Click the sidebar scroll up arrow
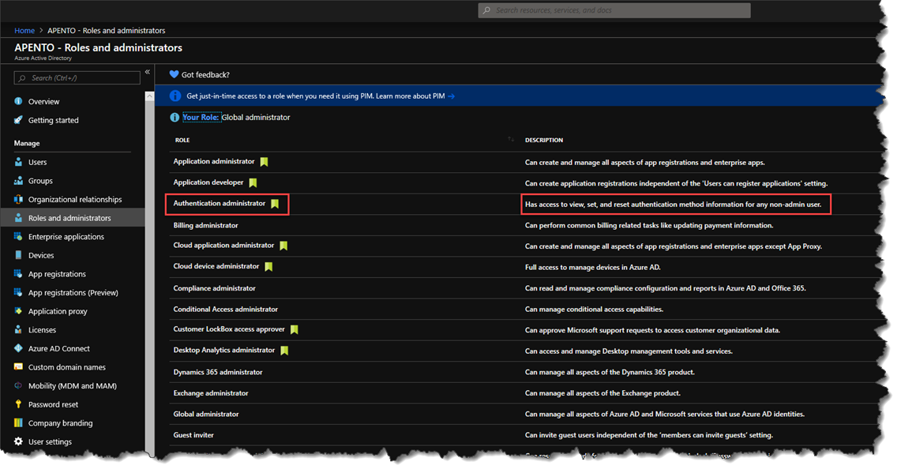The image size is (901, 473). pos(150,96)
